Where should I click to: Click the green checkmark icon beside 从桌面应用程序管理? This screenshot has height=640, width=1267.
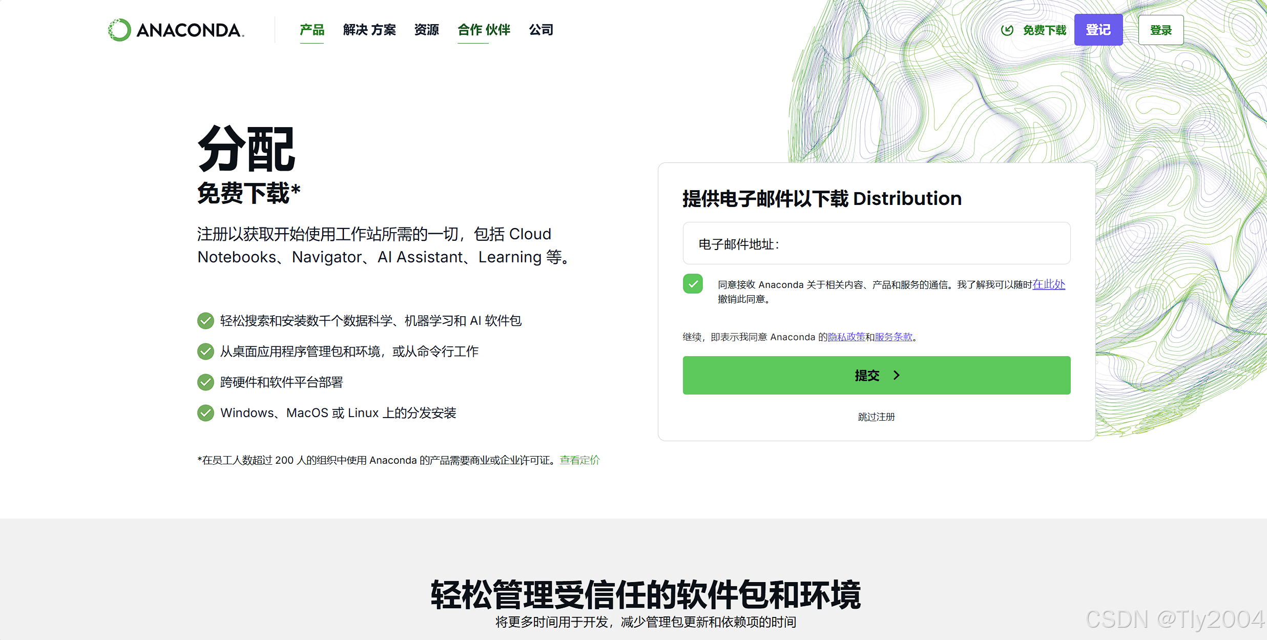click(x=205, y=352)
